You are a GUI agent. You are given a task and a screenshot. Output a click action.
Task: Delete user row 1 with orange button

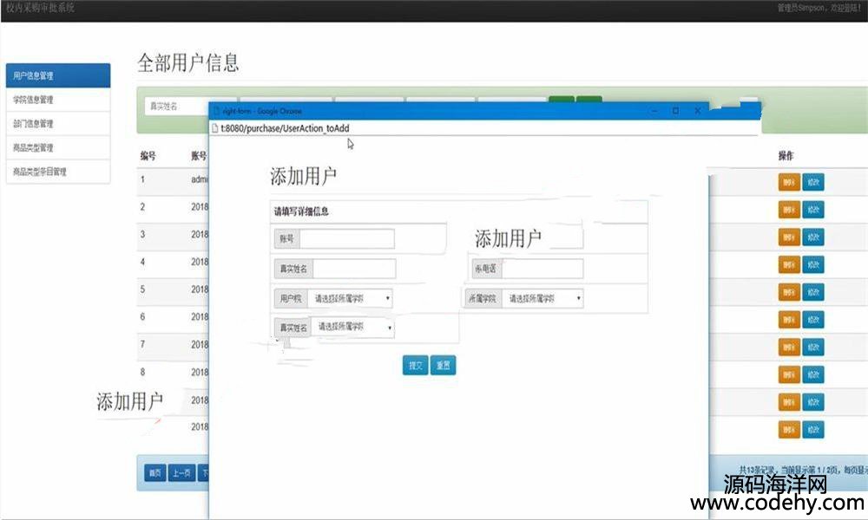(x=789, y=182)
